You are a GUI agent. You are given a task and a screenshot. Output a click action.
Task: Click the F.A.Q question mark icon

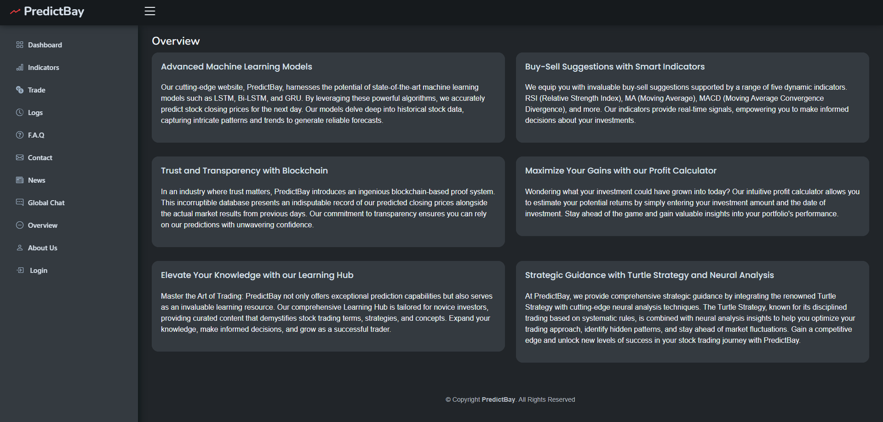[x=20, y=135]
